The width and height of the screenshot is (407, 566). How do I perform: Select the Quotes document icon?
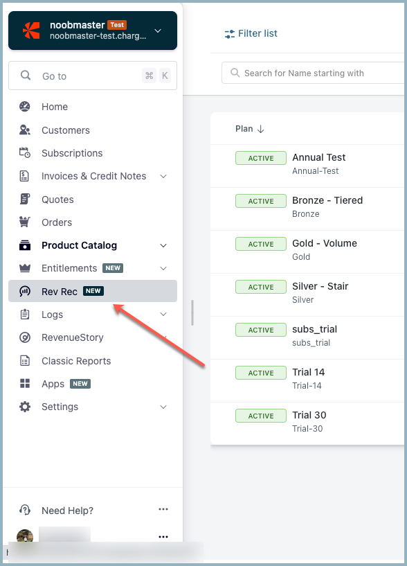pos(24,199)
